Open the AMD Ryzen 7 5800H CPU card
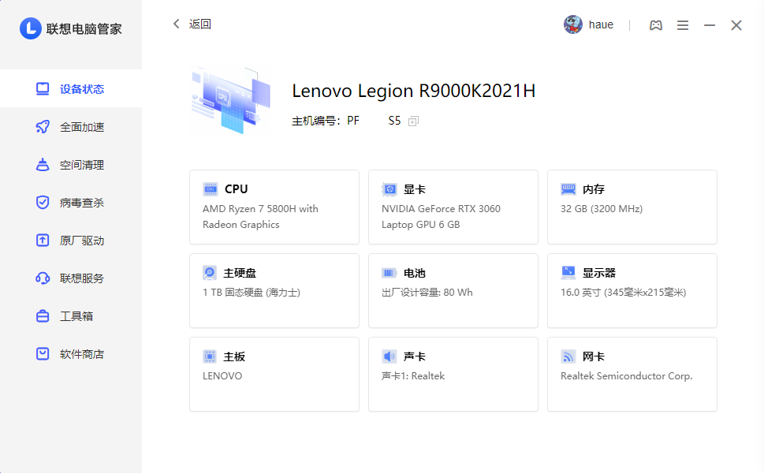The height and width of the screenshot is (474, 764). [274, 207]
